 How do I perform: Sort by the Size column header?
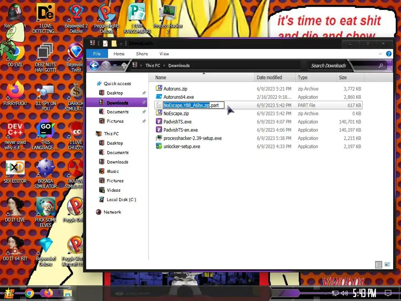tap(350, 78)
